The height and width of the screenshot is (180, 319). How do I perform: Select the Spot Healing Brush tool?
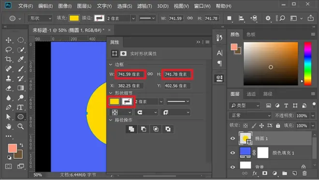tap(9, 69)
